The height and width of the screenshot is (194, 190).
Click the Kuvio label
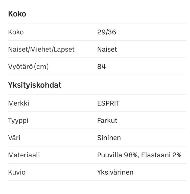(17, 172)
